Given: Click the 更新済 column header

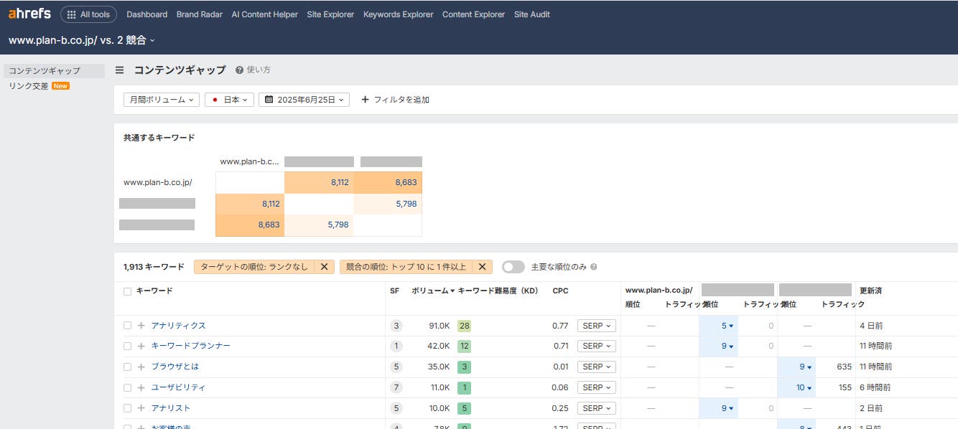Looking at the screenshot, I should 870,291.
